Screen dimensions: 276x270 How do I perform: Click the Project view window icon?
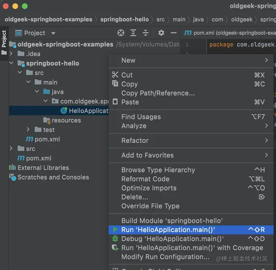(x=18, y=33)
